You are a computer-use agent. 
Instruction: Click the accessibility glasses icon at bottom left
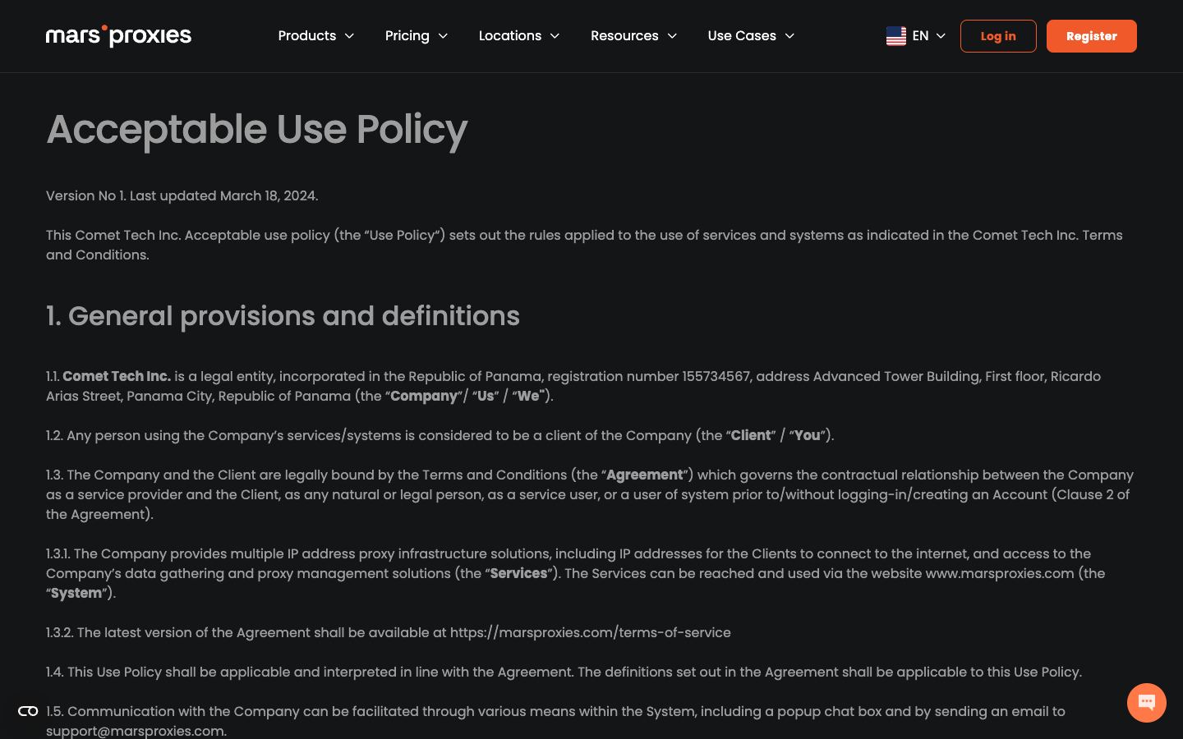[x=28, y=711]
